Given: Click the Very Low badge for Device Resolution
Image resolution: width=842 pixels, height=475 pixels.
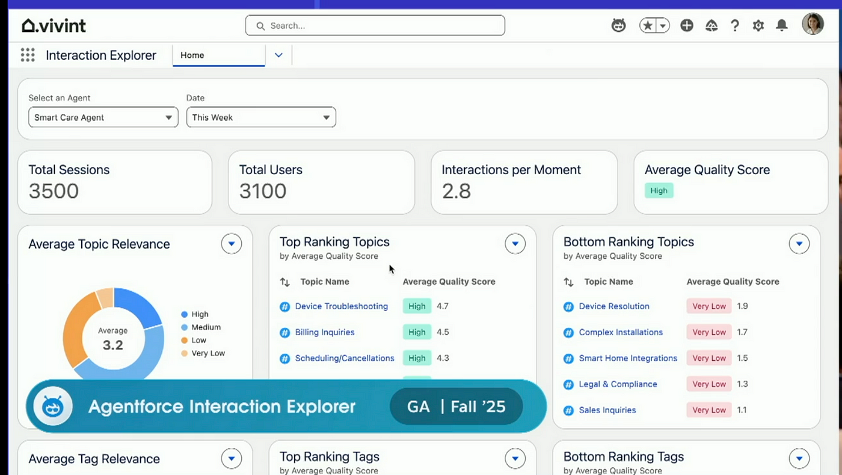Looking at the screenshot, I should pos(709,306).
